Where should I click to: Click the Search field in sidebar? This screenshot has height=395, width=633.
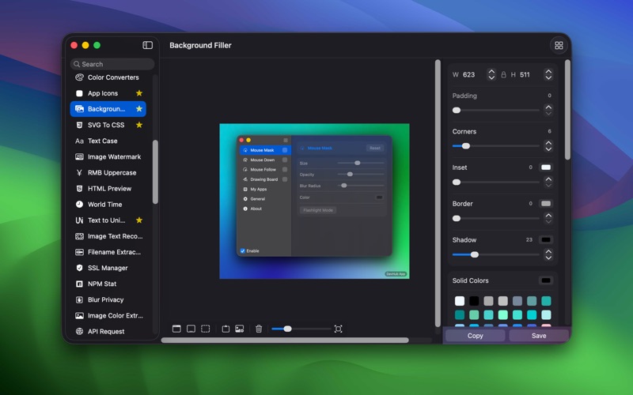[x=112, y=64]
